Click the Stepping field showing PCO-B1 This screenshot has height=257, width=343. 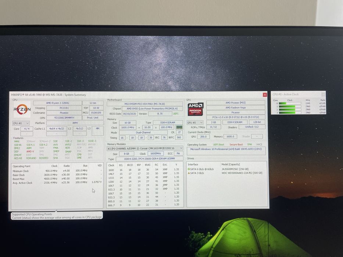coord(64,108)
